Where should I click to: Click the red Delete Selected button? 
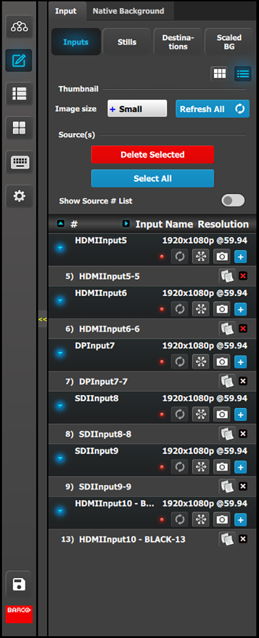pyautogui.click(x=153, y=154)
